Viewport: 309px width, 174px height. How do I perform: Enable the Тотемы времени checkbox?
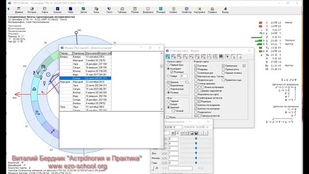196,84
